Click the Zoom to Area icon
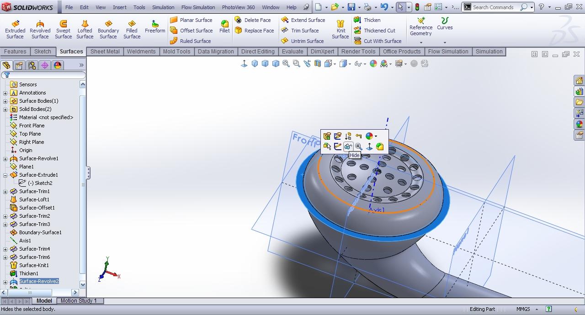The height and width of the screenshot is (315, 585). click(x=297, y=64)
